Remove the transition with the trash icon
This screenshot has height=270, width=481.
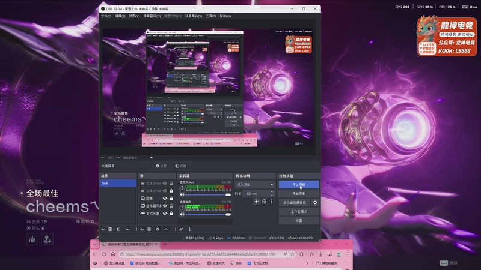tap(264, 202)
